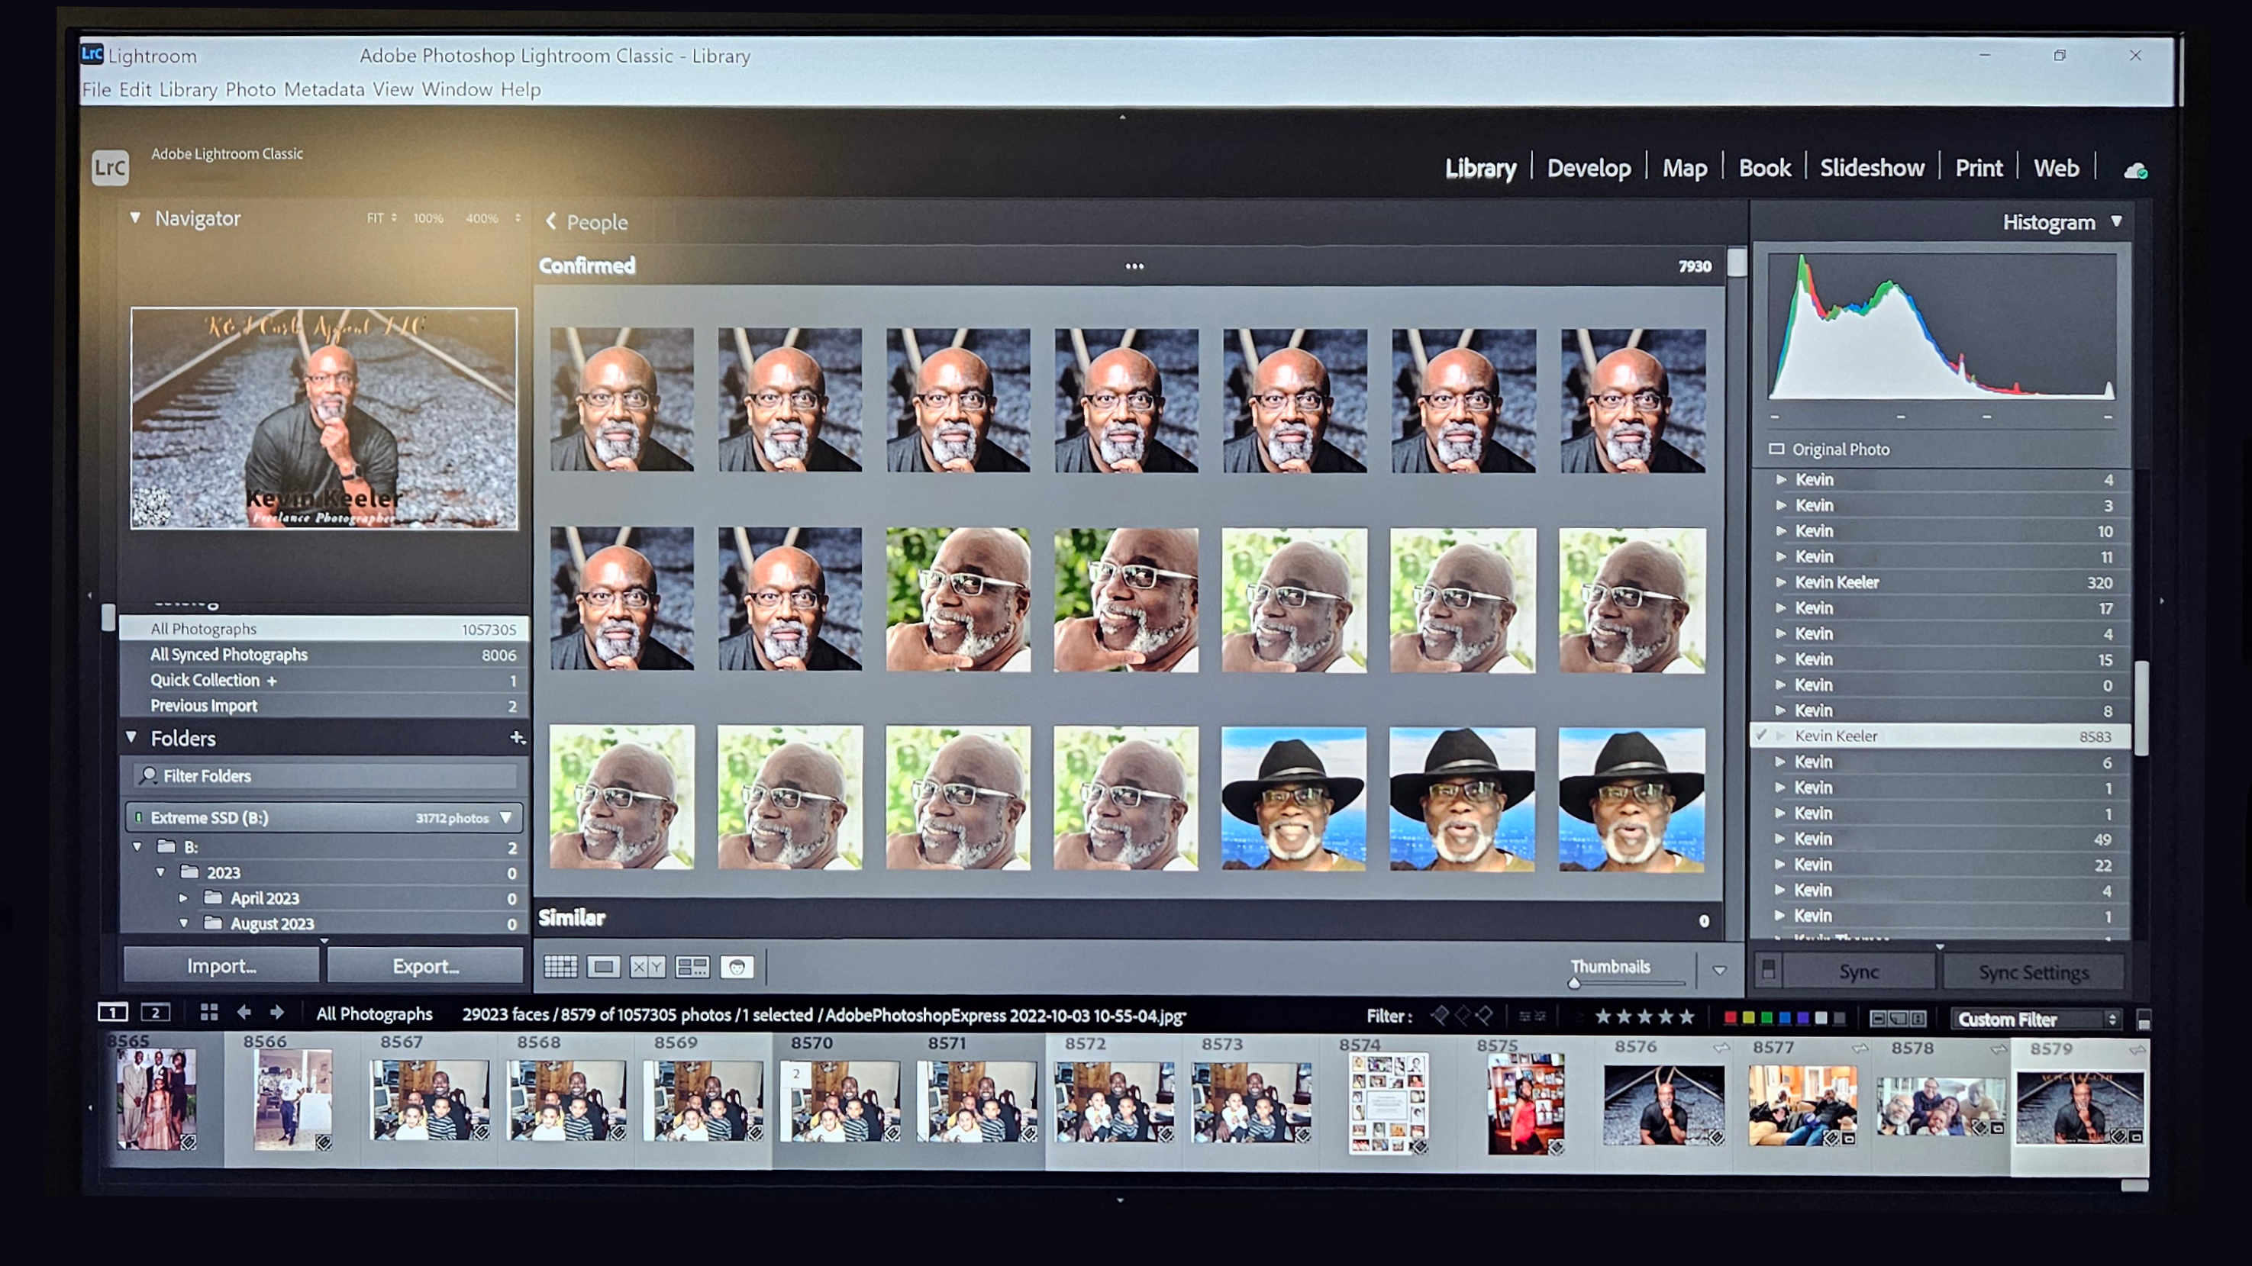The height and width of the screenshot is (1266, 2252).
Task: Filter by red color label
Action: tap(1729, 1018)
